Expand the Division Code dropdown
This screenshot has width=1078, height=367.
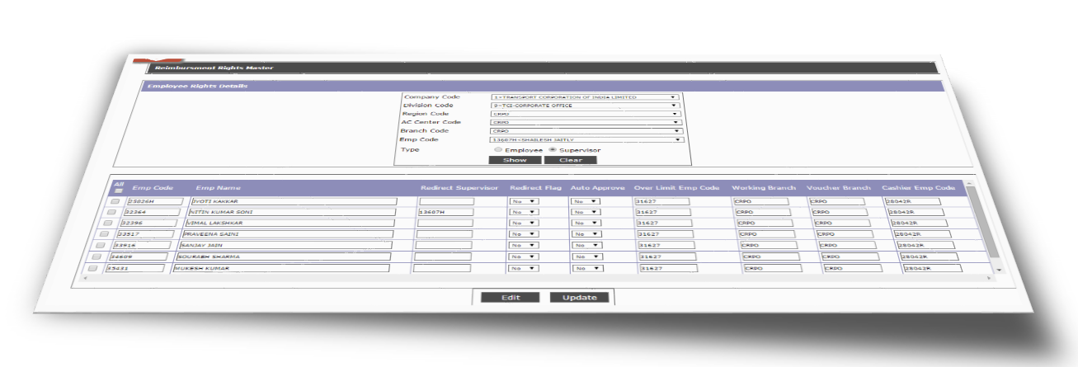[584, 106]
